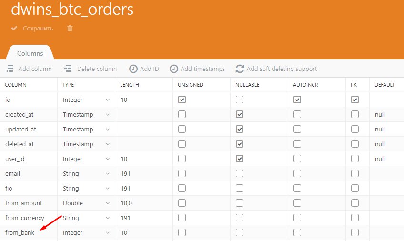
Task: Click the AUTOINCR header
Action: pos(305,85)
